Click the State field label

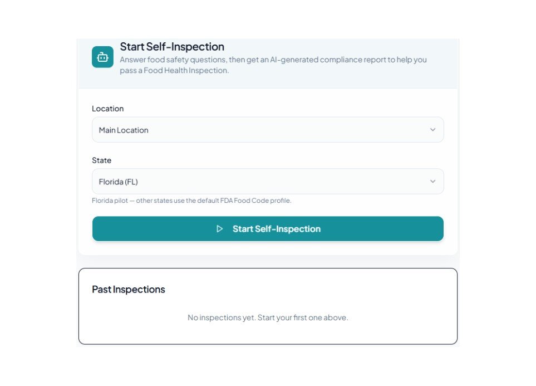101,160
